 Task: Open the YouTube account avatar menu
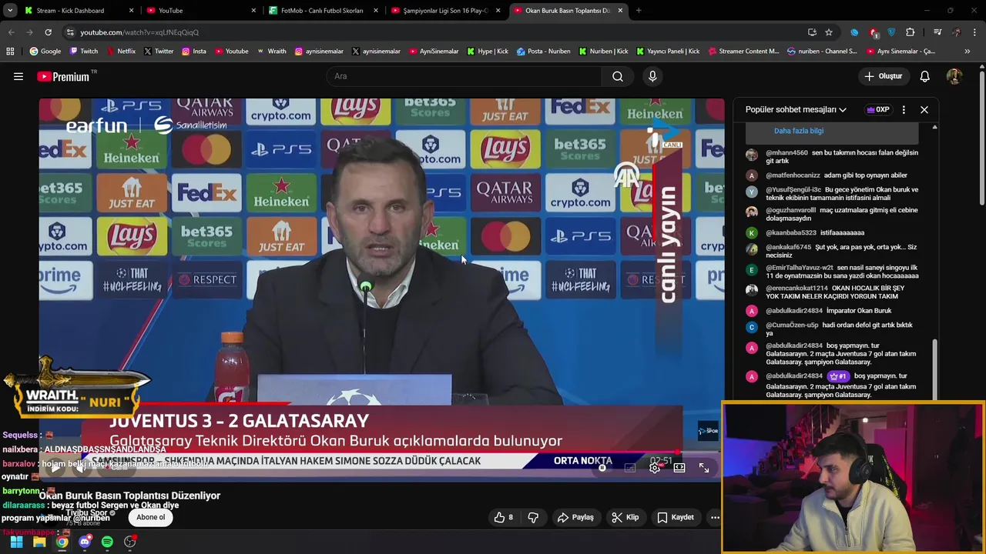point(954,76)
